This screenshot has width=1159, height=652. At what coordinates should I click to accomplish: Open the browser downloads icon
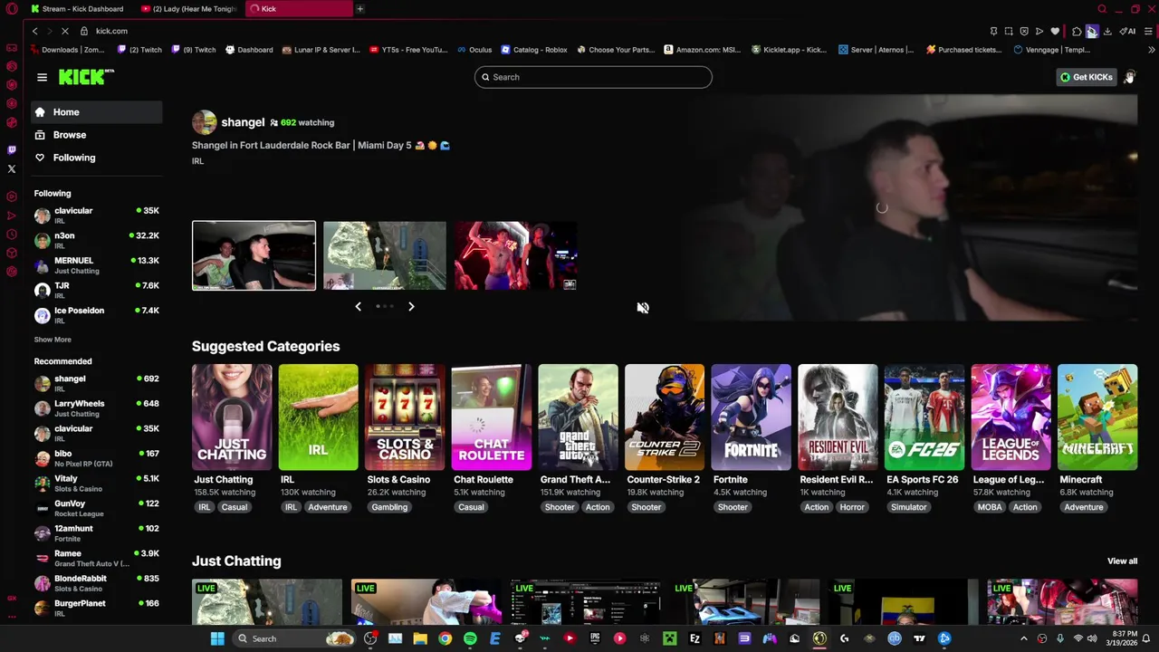1106,31
